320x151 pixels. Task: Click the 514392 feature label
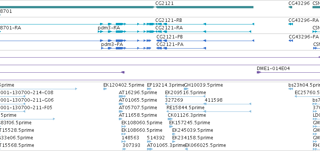pyautogui.click(x=156, y=138)
